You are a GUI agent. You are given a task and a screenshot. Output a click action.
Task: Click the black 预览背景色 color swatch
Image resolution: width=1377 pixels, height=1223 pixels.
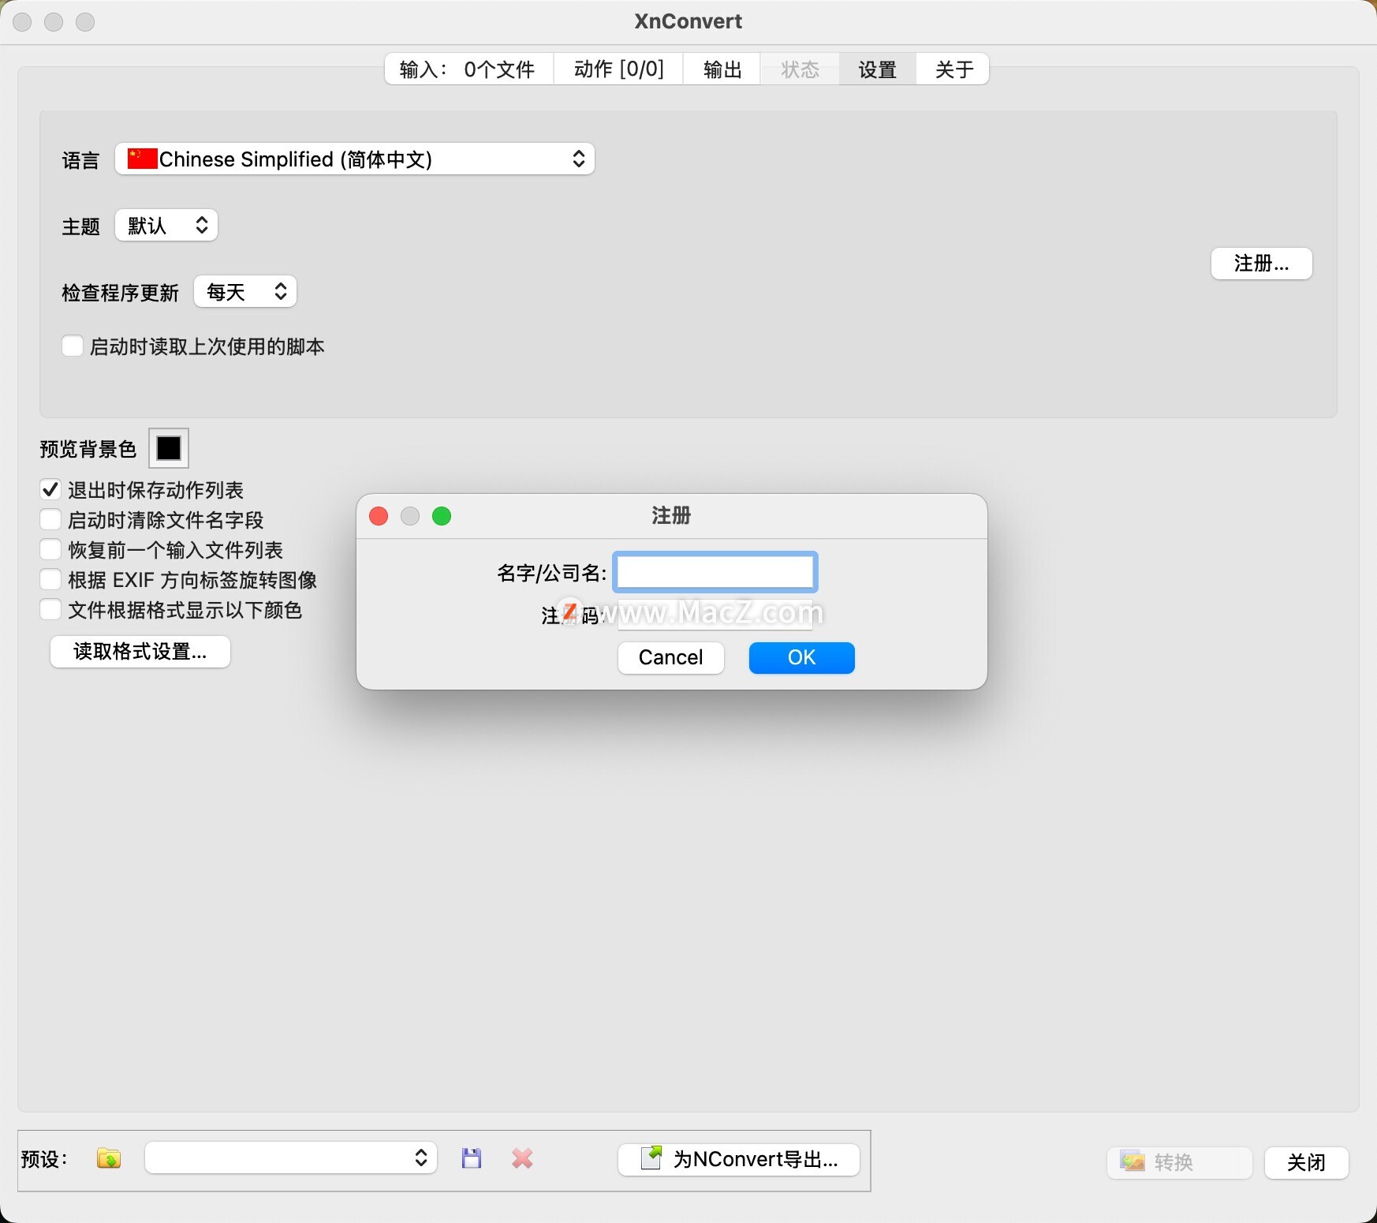(x=169, y=448)
